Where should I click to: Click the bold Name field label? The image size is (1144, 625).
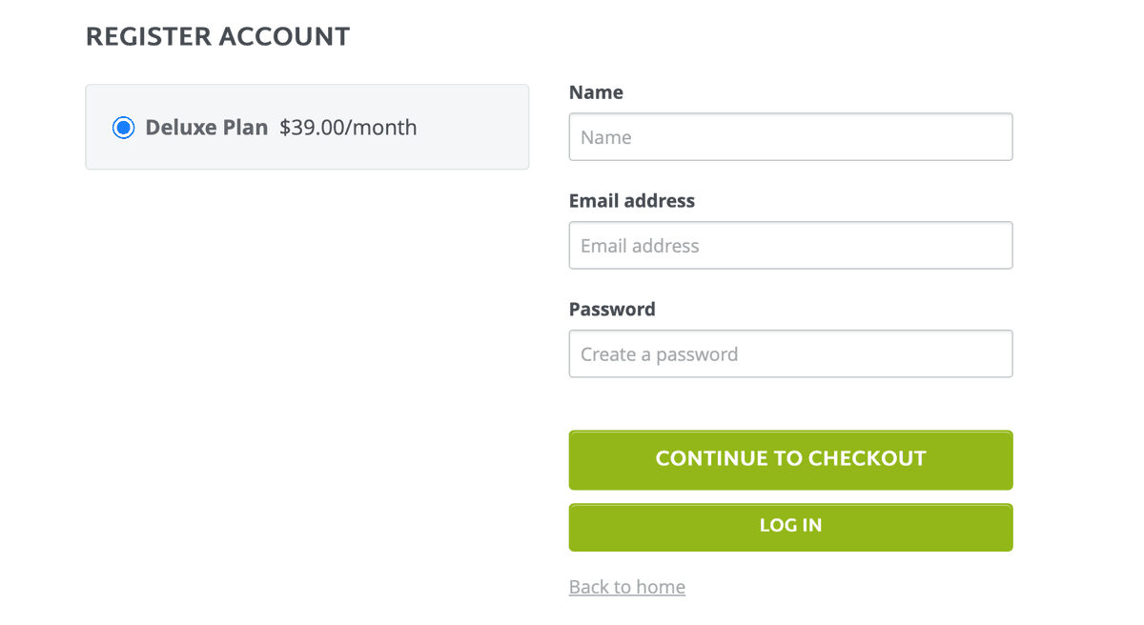coord(596,92)
